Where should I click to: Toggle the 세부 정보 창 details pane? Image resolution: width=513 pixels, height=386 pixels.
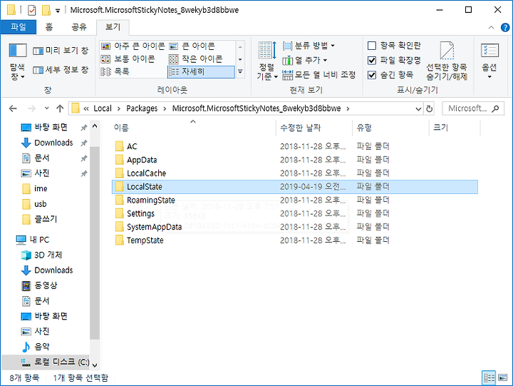pyautogui.click(x=61, y=69)
